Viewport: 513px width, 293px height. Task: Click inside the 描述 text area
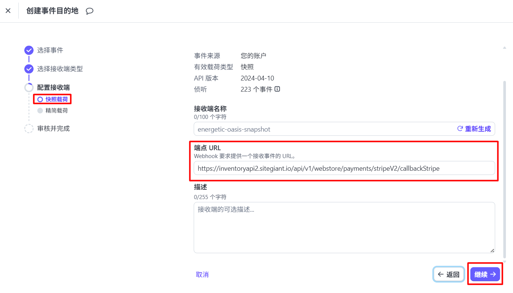pyautogui.click(x=344, y=227)
